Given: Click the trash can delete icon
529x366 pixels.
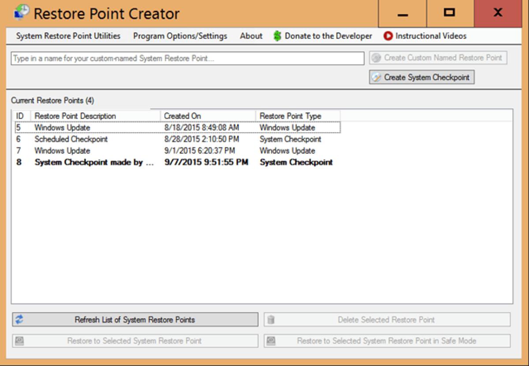Looking at the screenshot, I should [x=272, y=320].
